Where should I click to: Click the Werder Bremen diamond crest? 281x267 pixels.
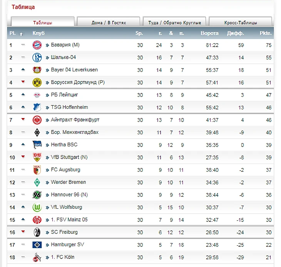pyautogui.click(x=37, y=182)
